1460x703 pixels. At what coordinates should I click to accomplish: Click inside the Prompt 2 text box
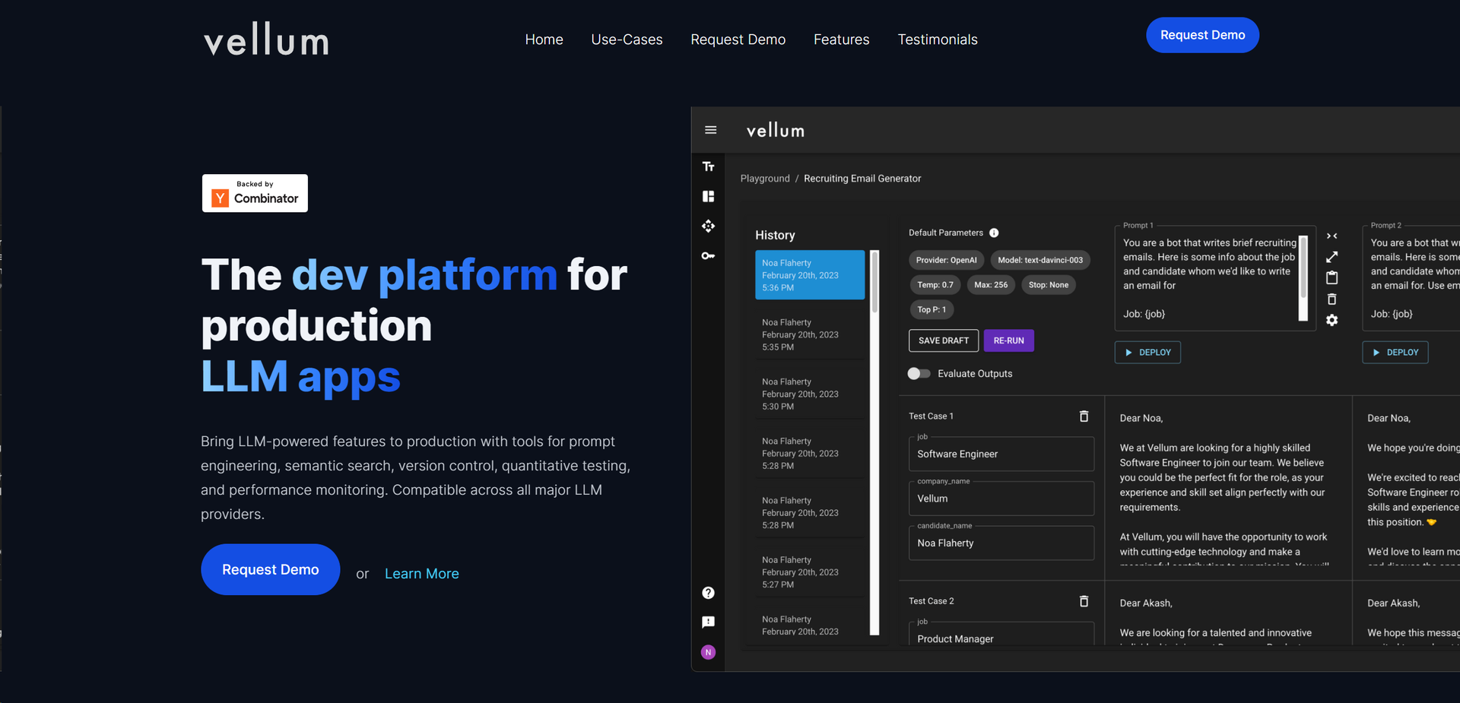pyautogui.click(x=1411, y=278)
